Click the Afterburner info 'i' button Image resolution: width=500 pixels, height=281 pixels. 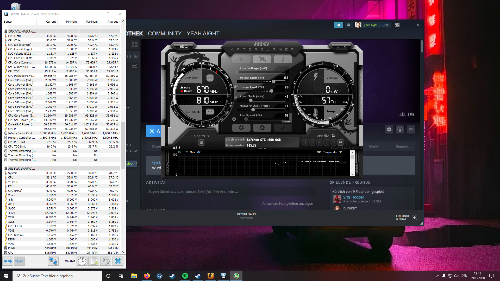click(283, 60)
